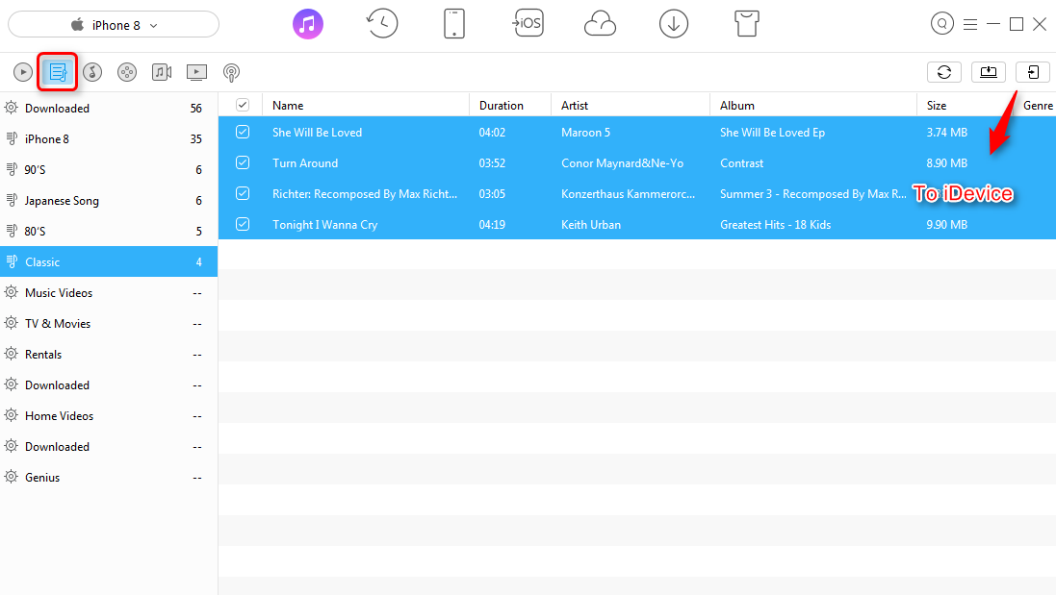The height and width of the screenshot is (595, 1056).
Task: Open the backup history clock icon
Action: (x=382, y=24)
